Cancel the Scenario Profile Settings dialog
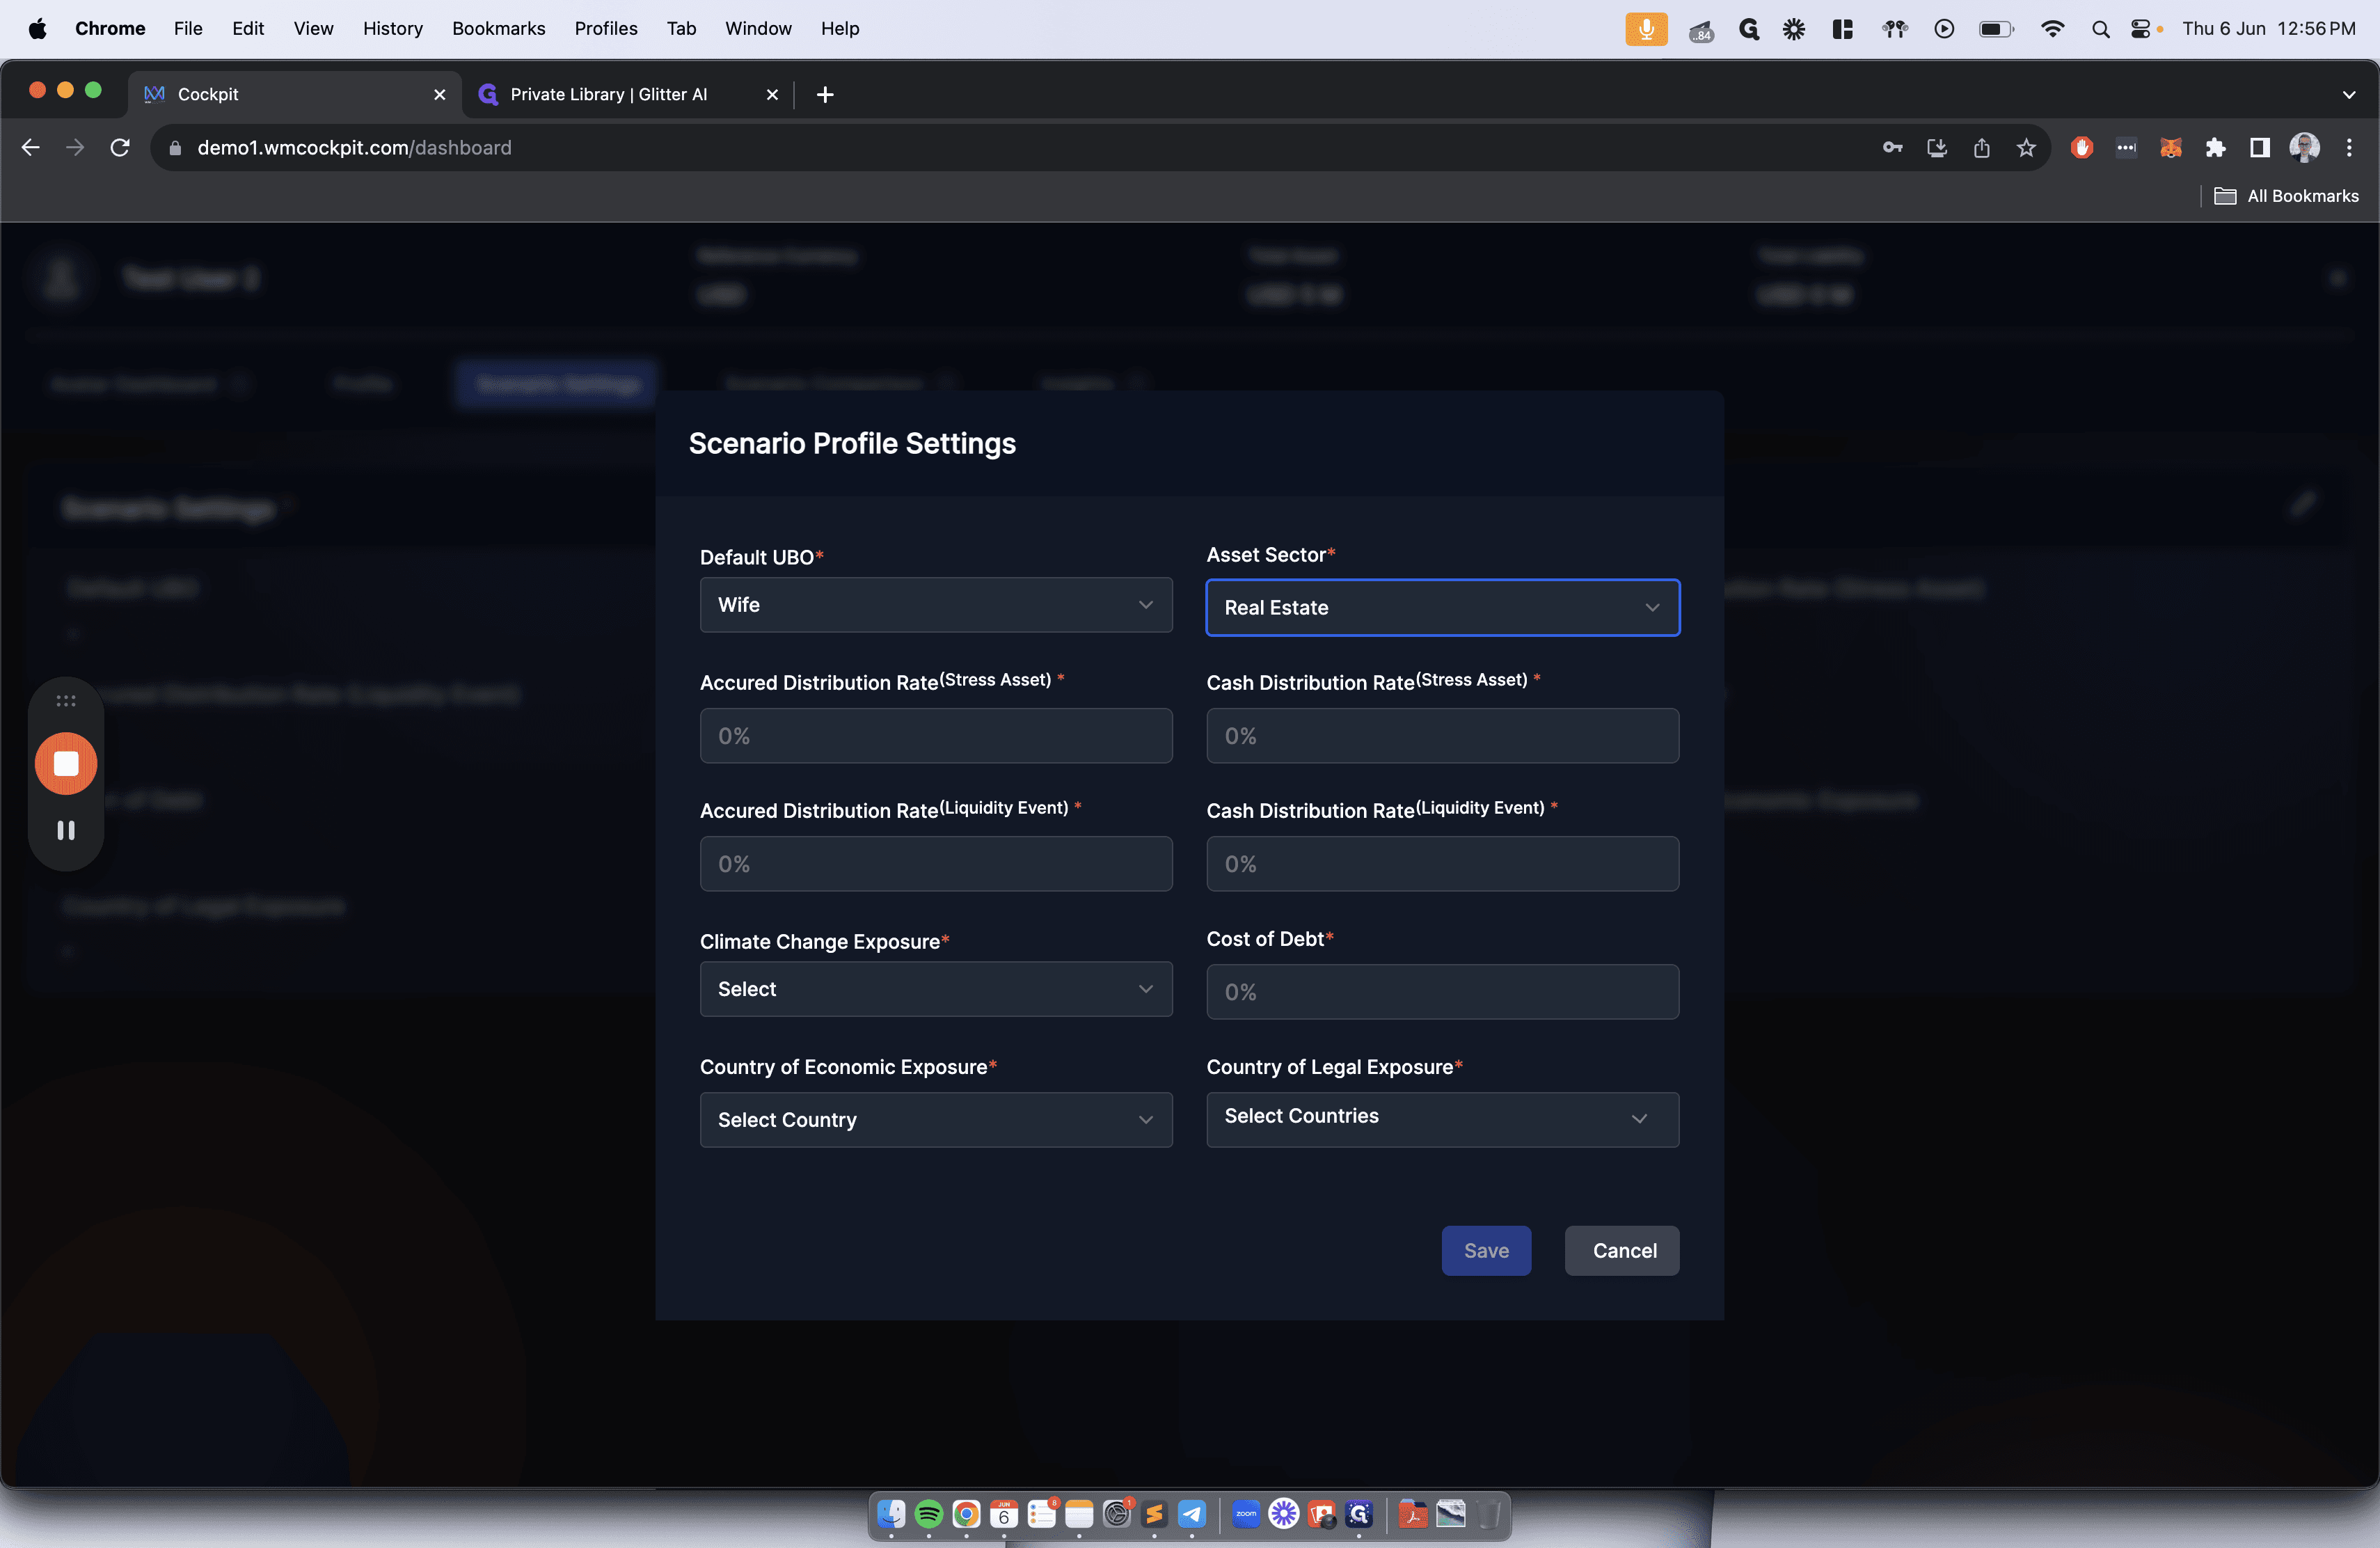2380x1548 pixels. (x=1622, y=1251)
